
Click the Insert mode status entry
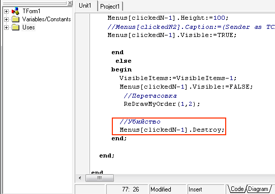206,189
